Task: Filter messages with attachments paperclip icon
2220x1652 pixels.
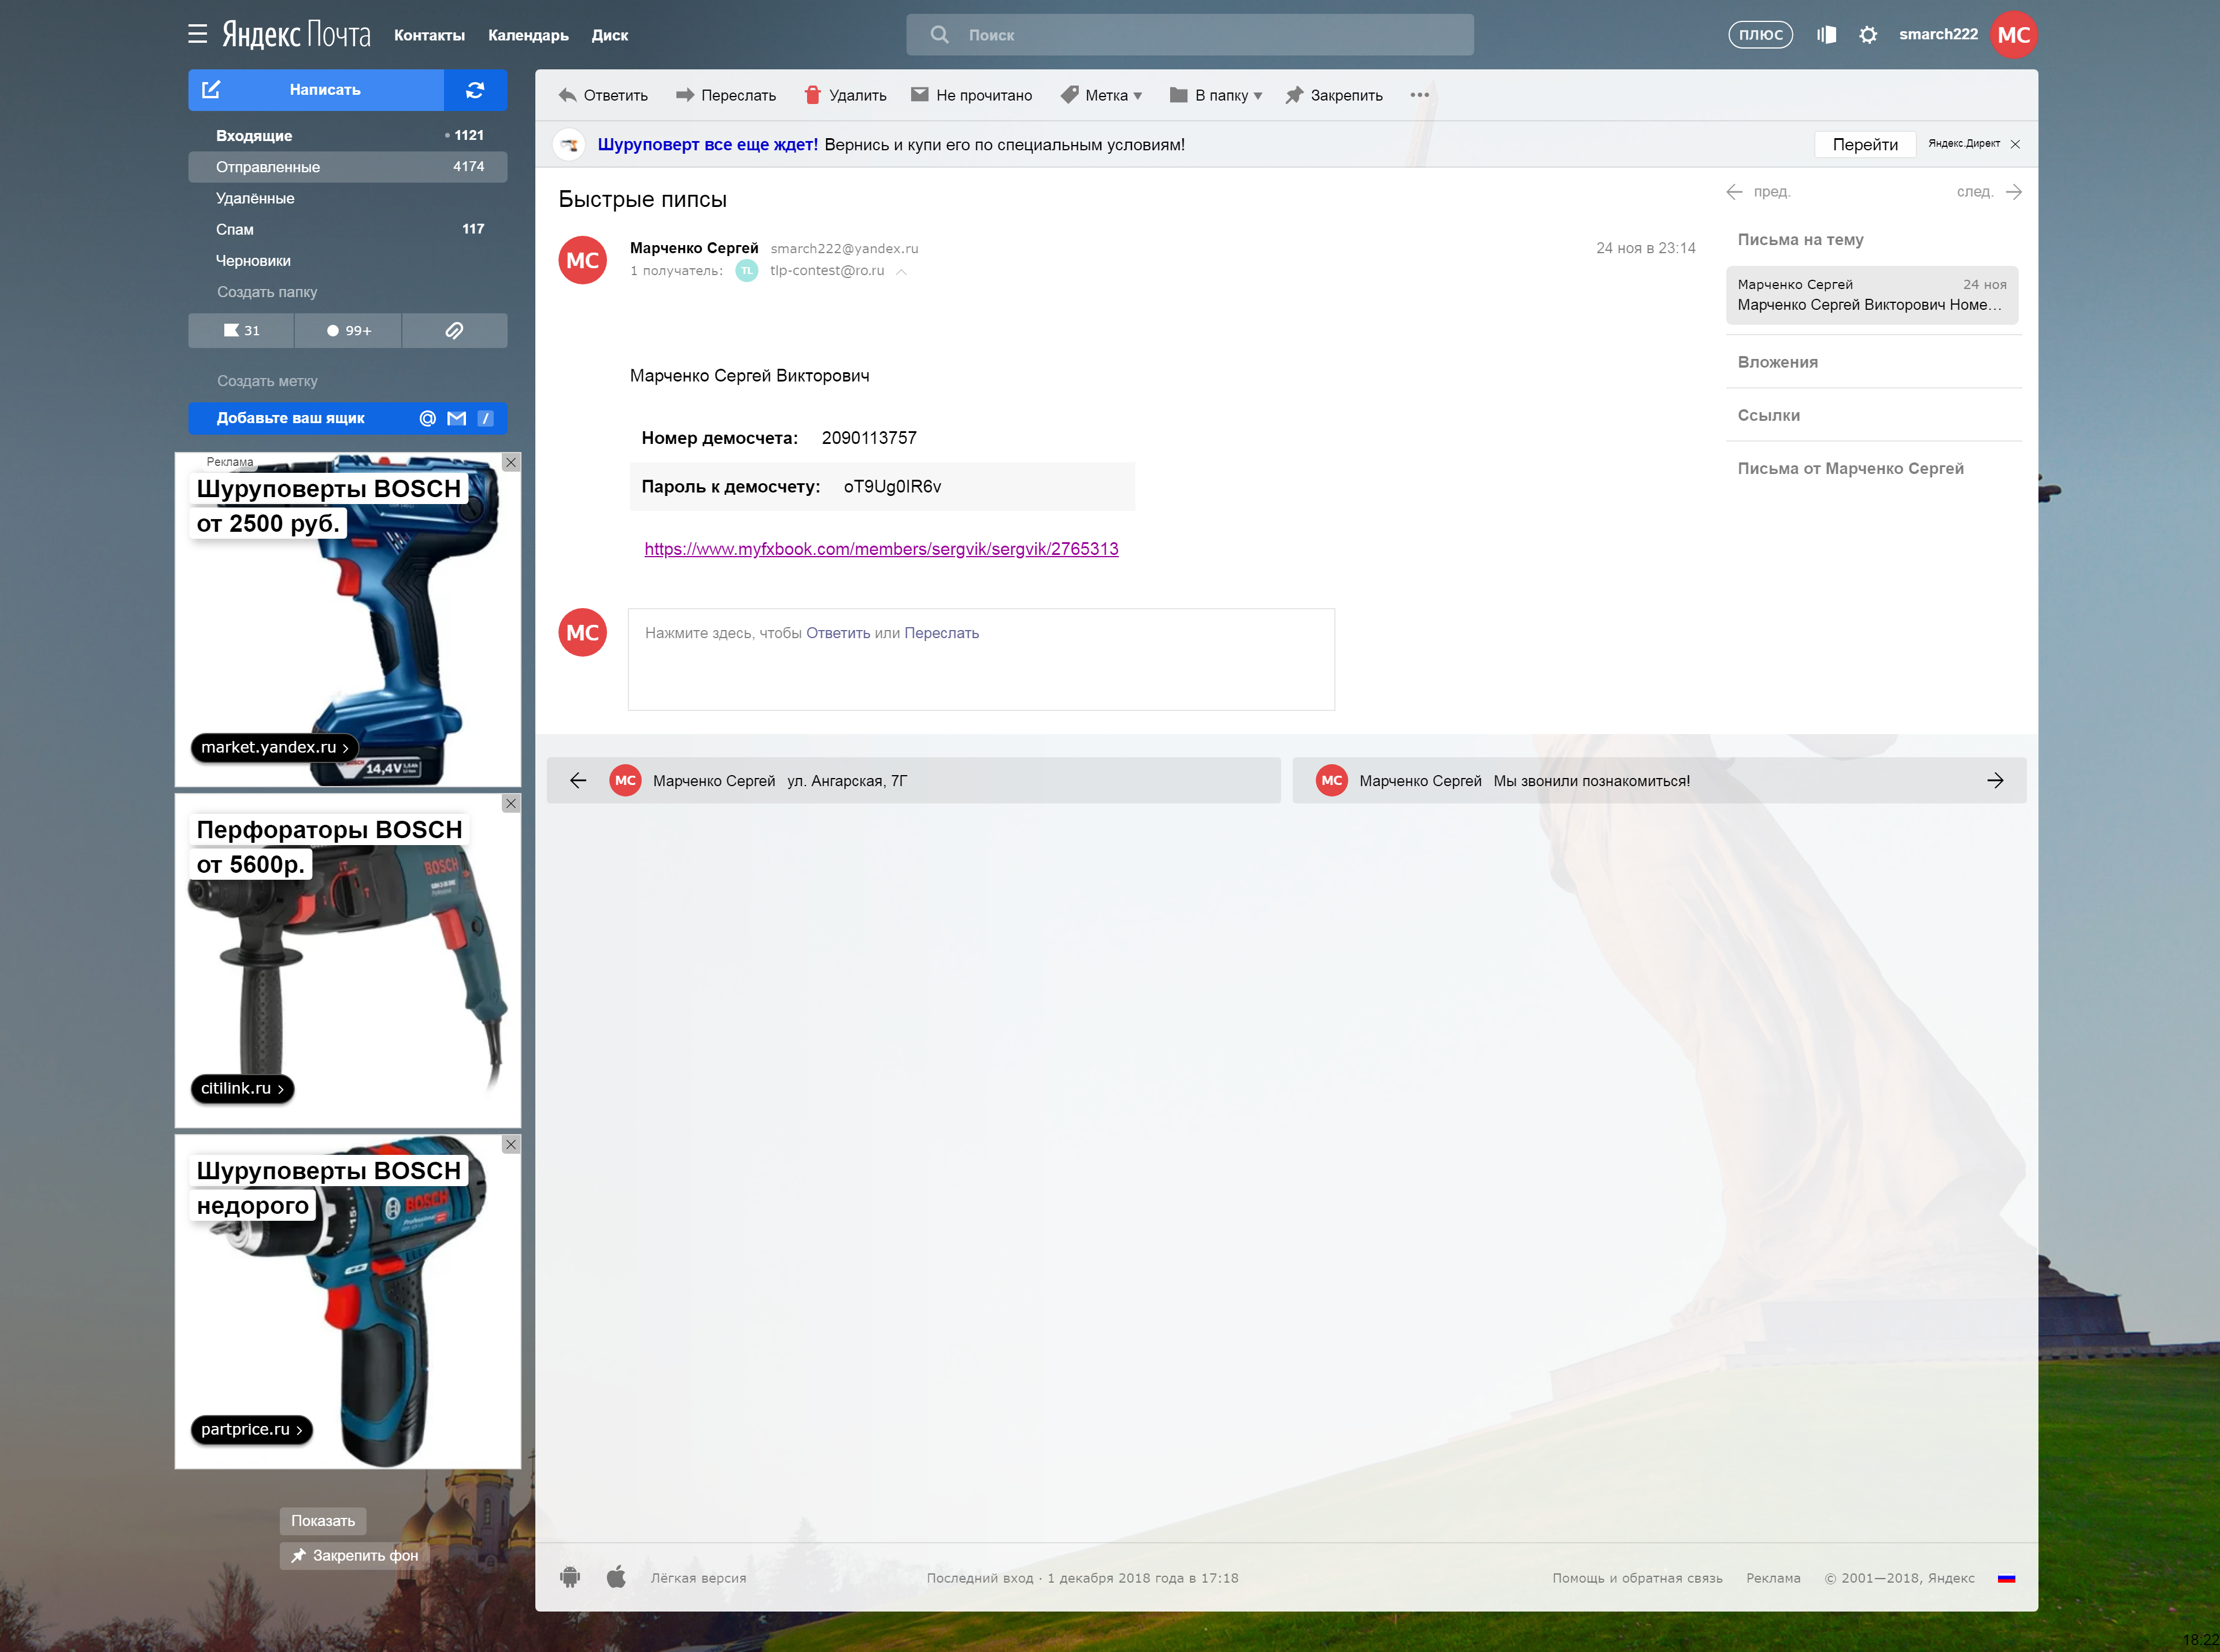Action: click(x=454, y=331)
